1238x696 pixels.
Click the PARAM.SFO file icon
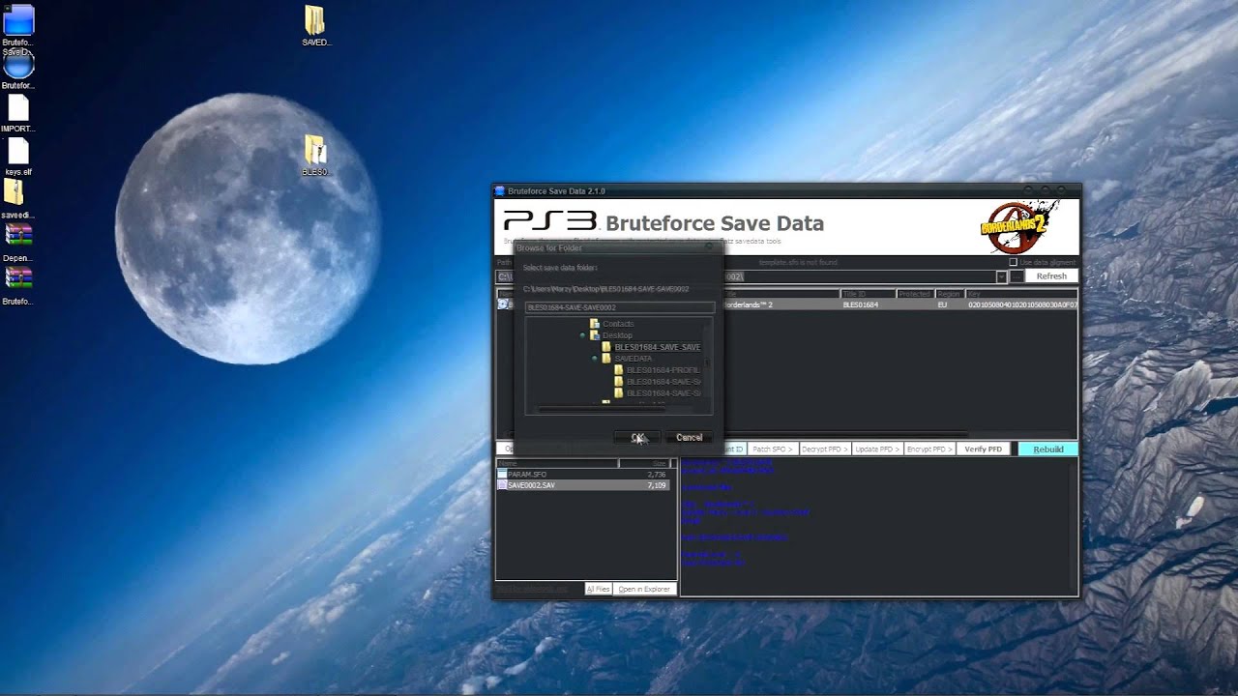pos(502,475)
